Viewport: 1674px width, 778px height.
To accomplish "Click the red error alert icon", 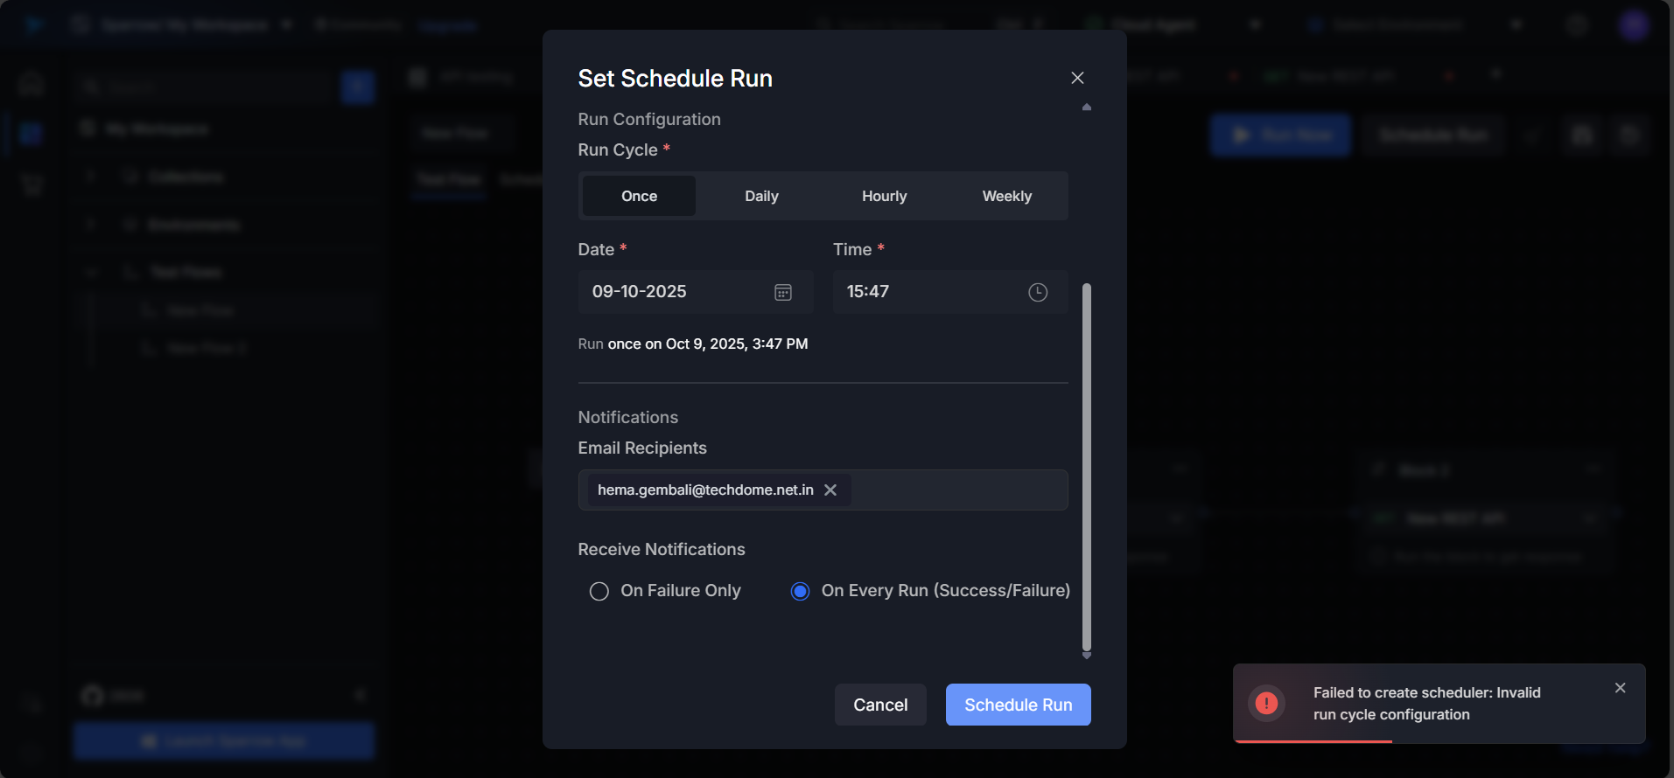I will point(1266,703).
